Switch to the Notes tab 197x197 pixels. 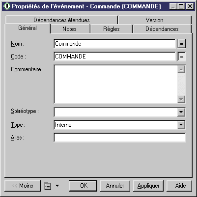(x=69, y=29)
